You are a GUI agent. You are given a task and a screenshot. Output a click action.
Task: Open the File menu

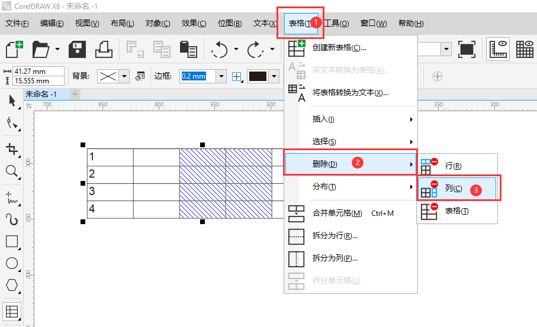click(x=17, y=24)
